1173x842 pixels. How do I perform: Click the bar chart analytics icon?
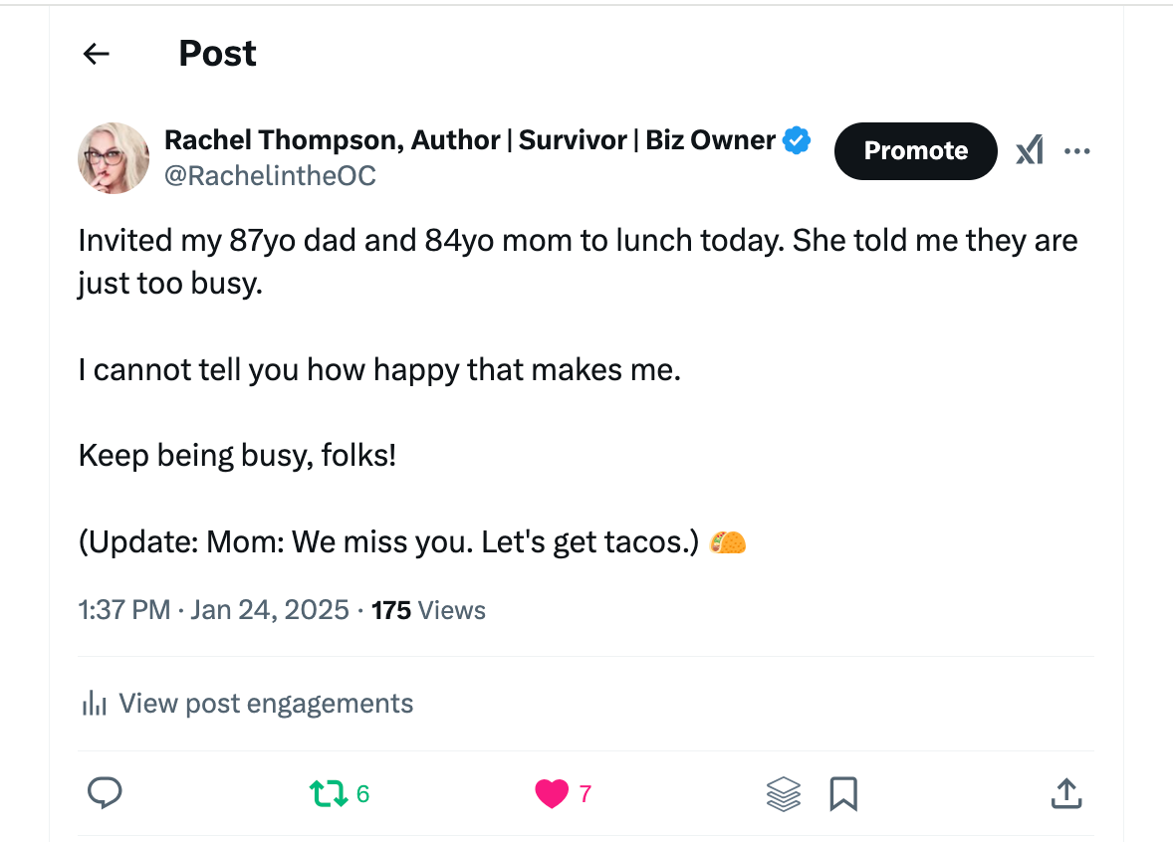(x=95, y=704)
